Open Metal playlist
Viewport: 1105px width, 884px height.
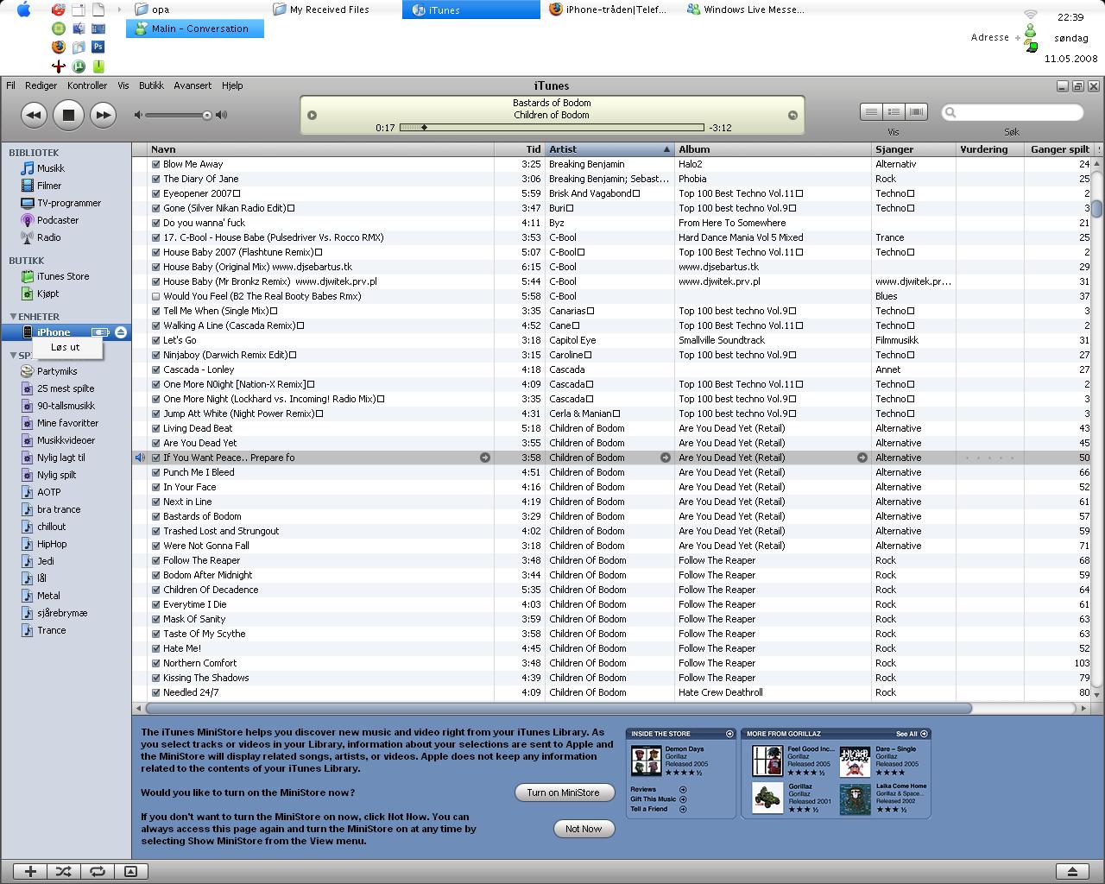[x=48, y=596]
